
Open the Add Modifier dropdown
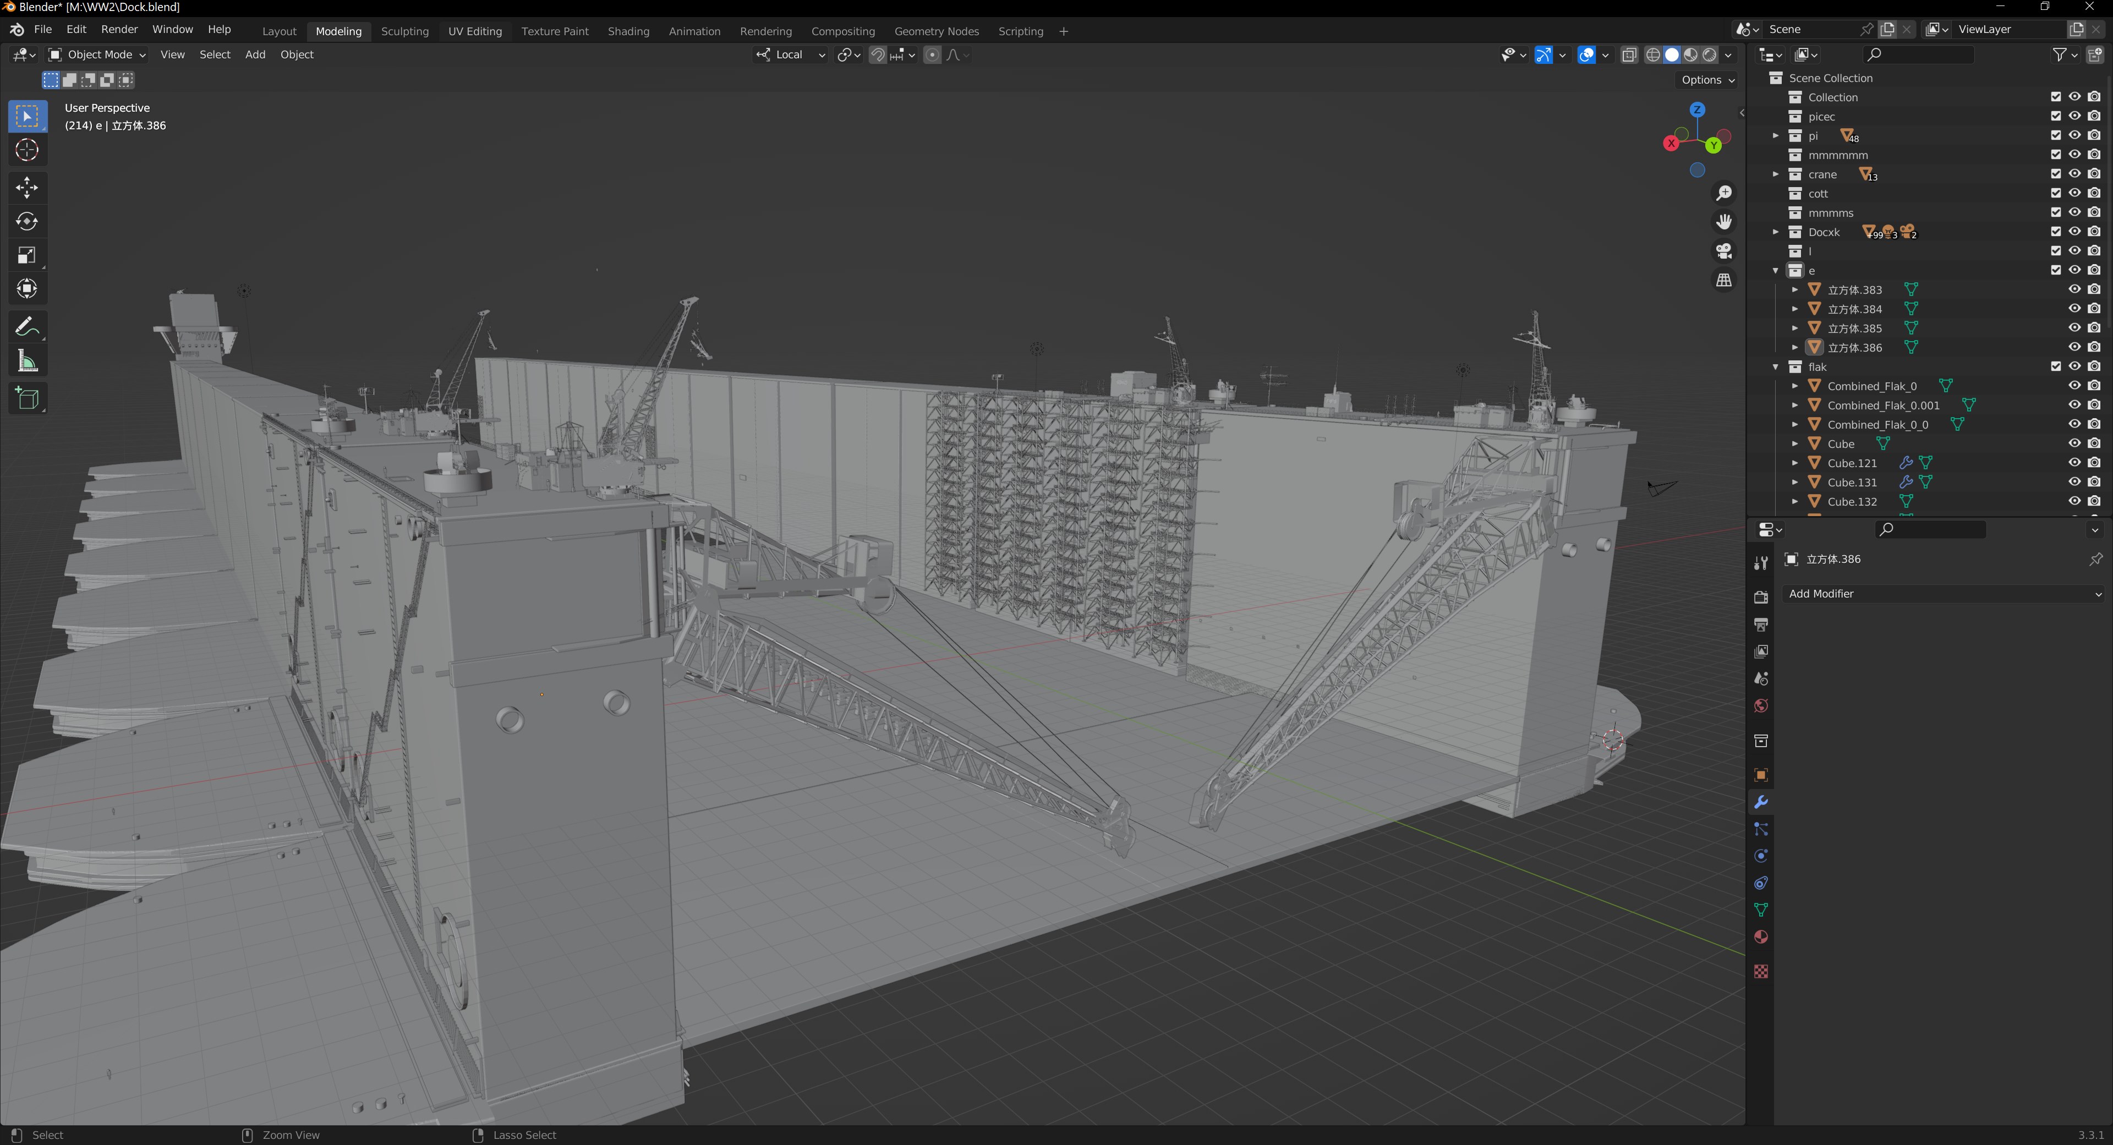(1943, 594)
